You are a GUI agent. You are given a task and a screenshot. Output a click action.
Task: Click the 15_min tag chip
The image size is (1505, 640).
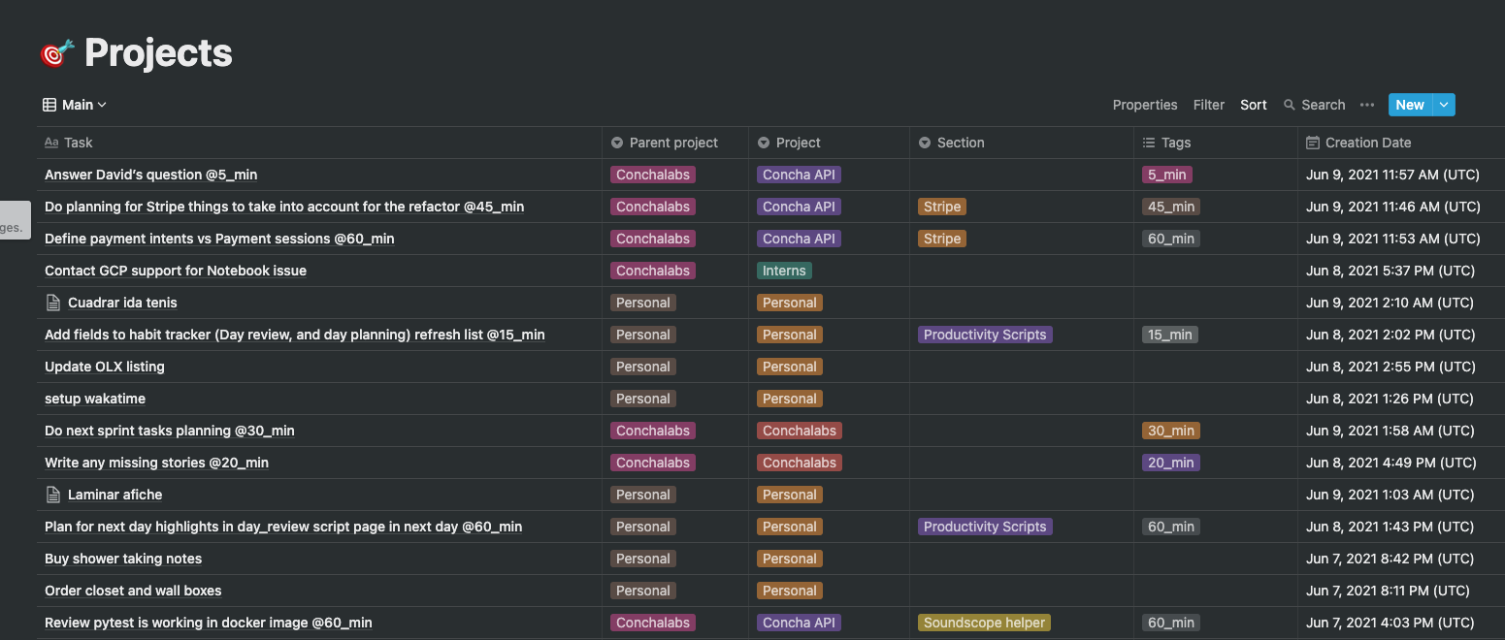[1170, 335]
